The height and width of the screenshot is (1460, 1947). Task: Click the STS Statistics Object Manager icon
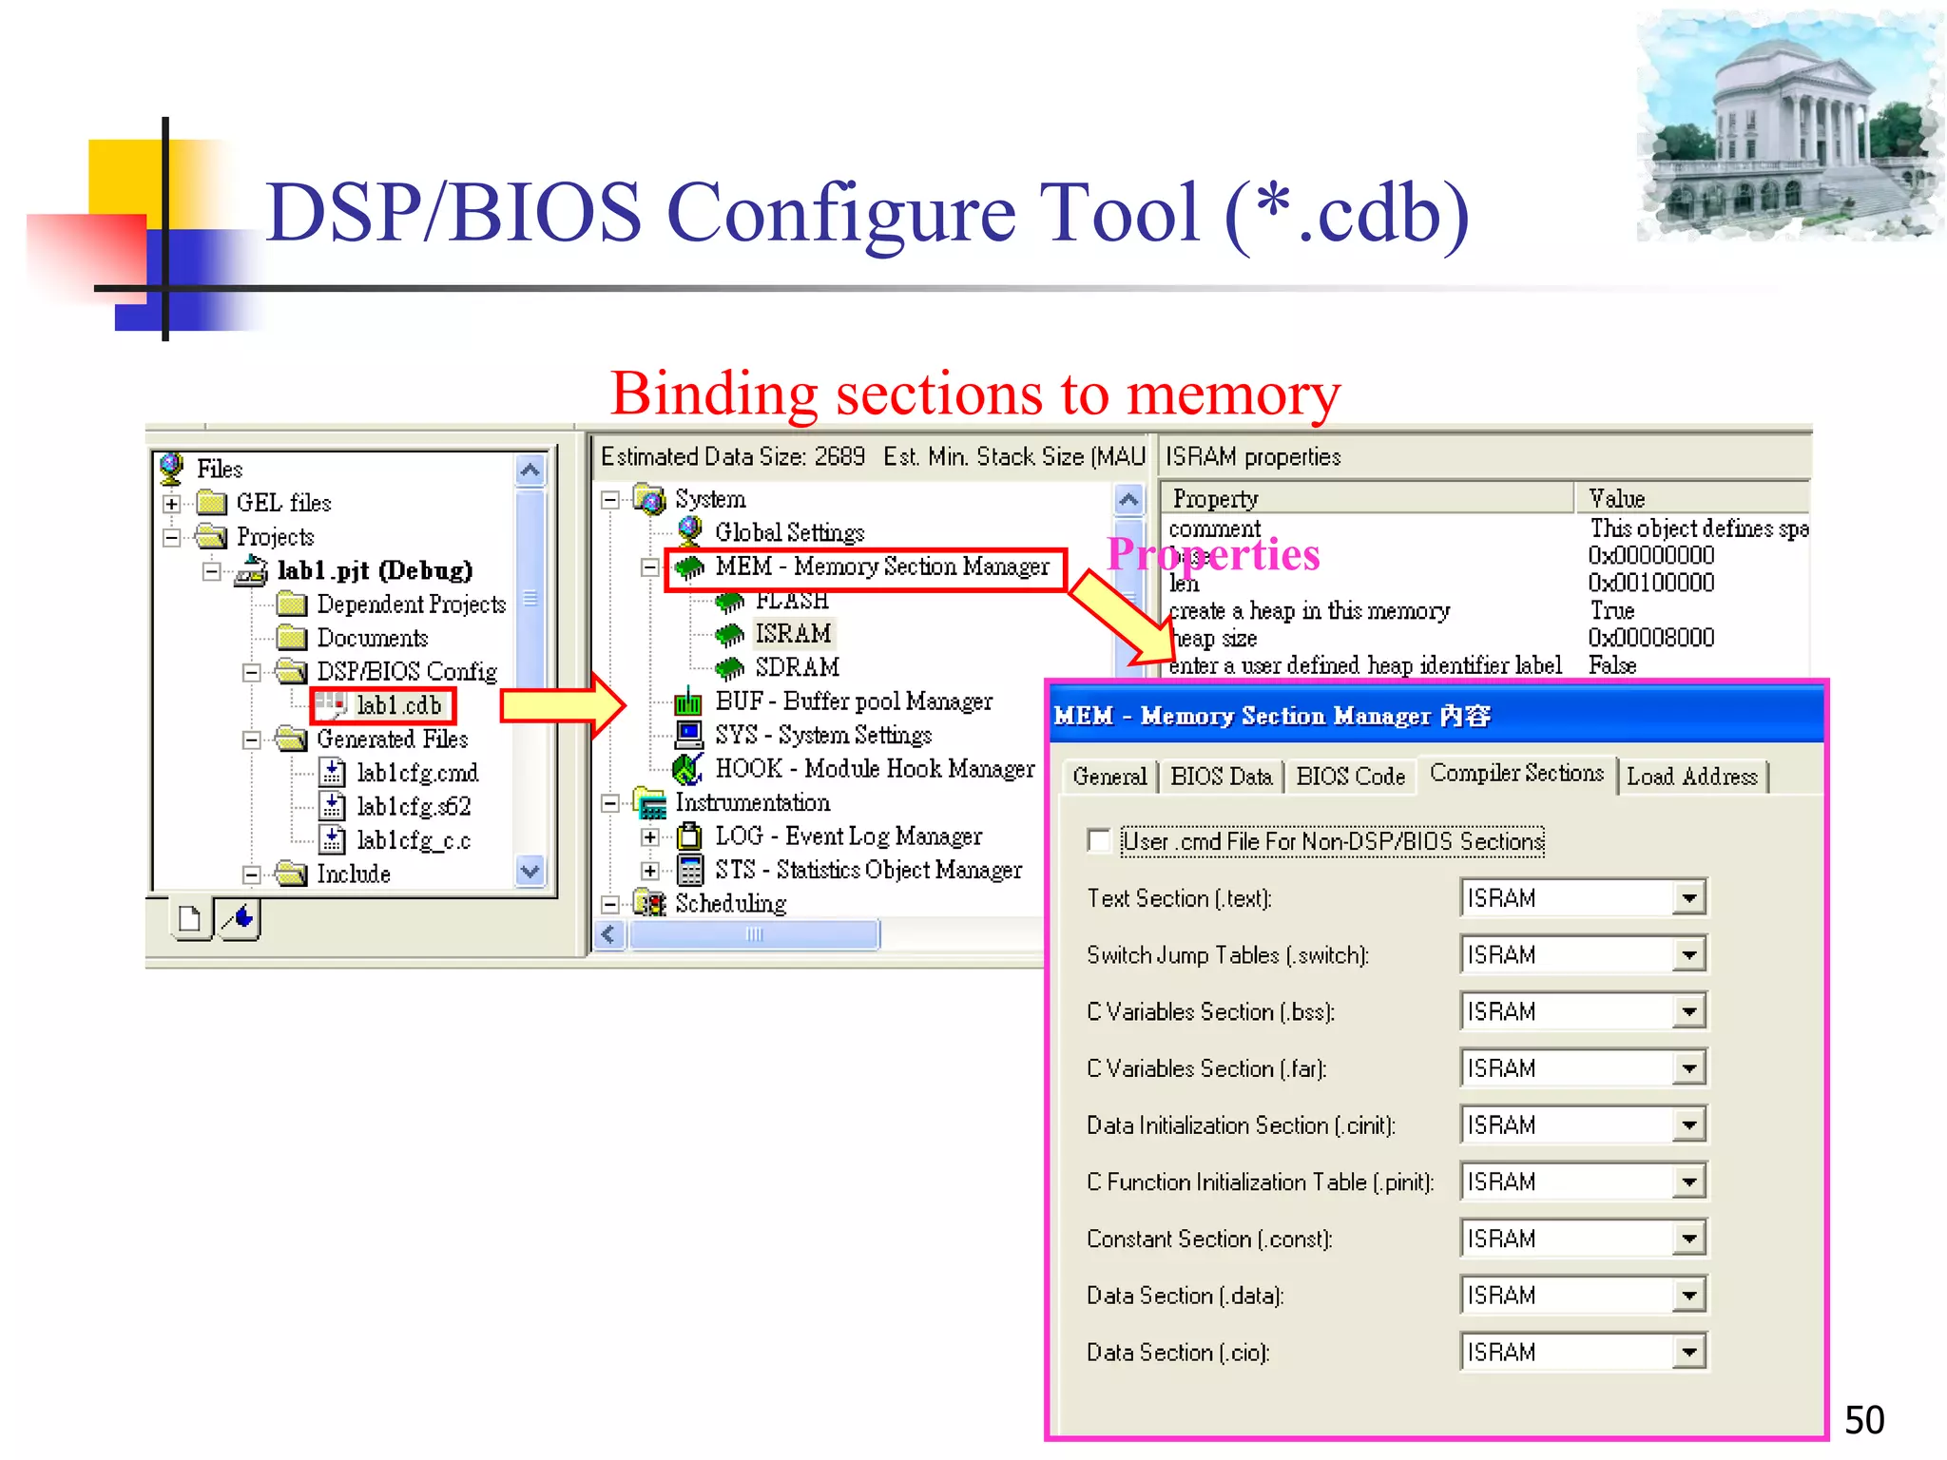(690, 870)
